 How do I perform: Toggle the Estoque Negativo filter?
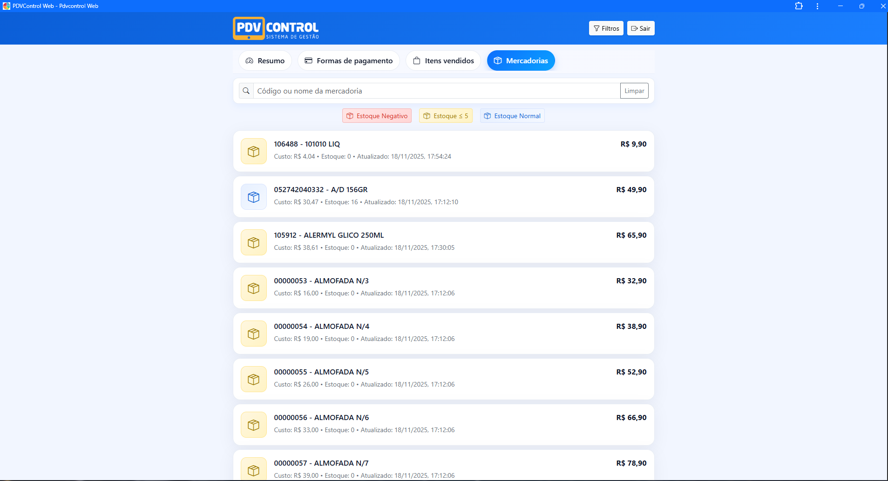(x=377, y=116)
